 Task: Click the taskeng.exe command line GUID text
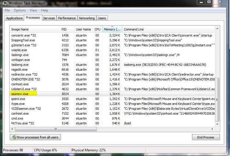coord(174,65)
